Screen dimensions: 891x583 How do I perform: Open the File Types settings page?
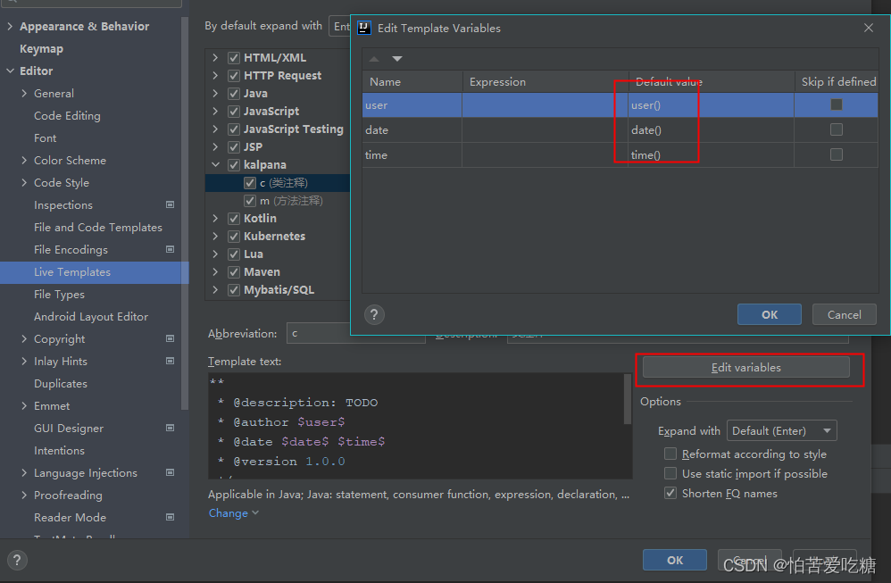click(59, 295)
